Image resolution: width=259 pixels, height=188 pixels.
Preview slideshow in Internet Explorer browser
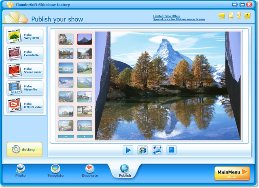tap(142, 150)
